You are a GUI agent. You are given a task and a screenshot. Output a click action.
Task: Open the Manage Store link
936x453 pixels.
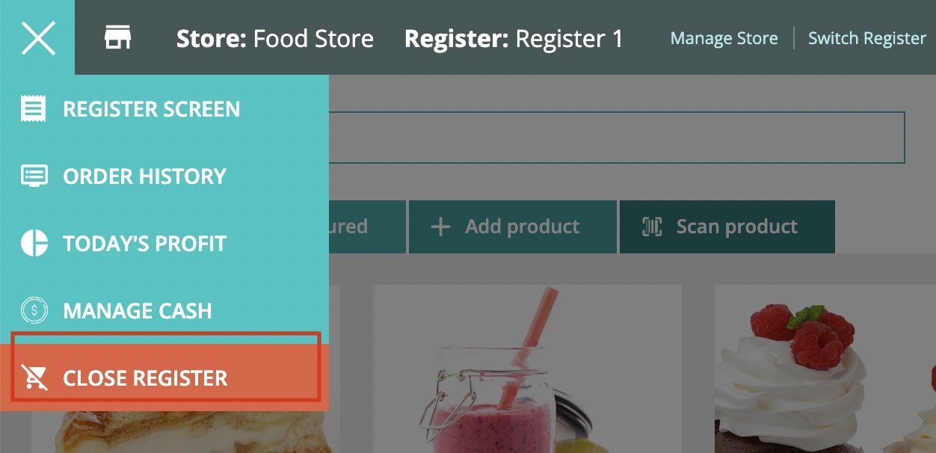(724, 38)
